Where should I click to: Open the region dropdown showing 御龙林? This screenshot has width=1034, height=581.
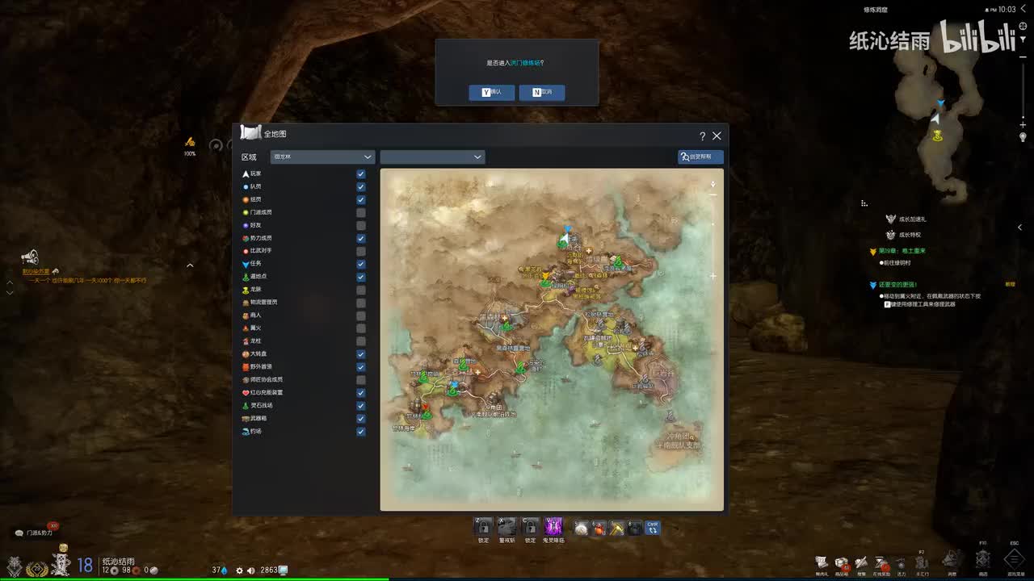[x=323, y=157]
